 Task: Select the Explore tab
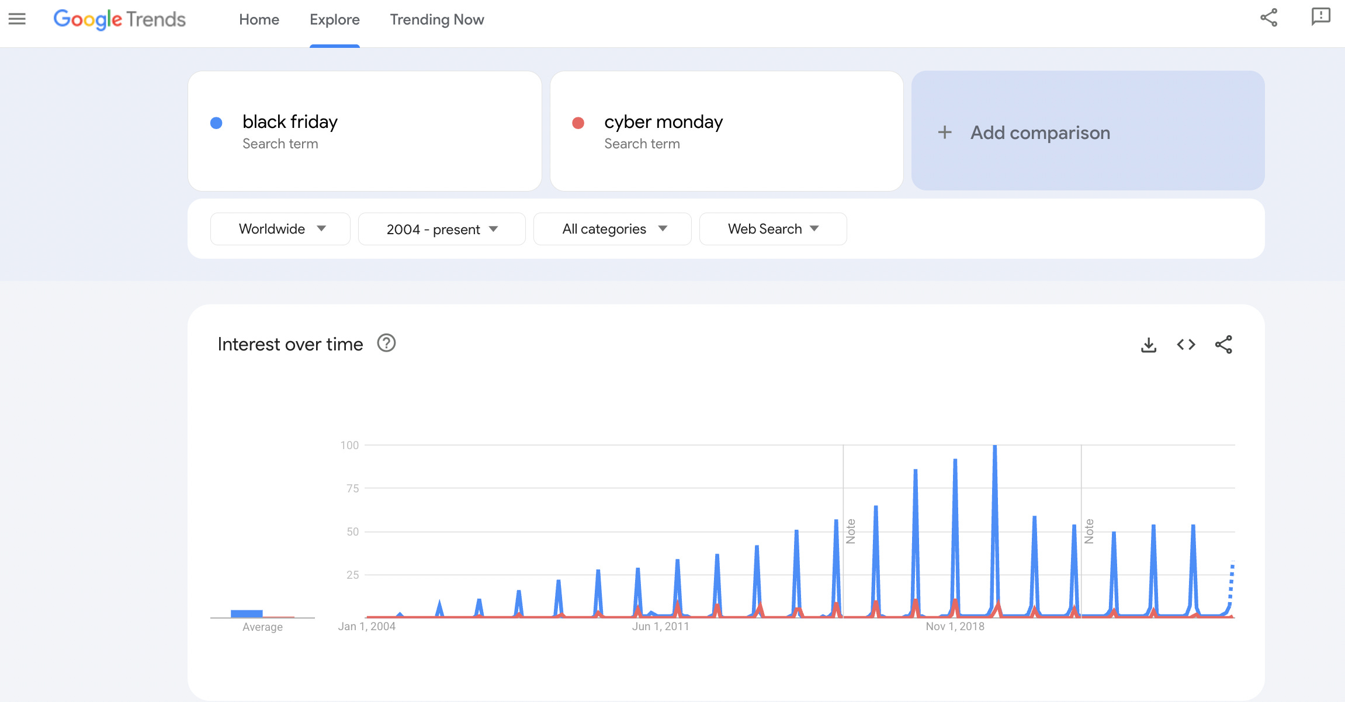[335, 19]
